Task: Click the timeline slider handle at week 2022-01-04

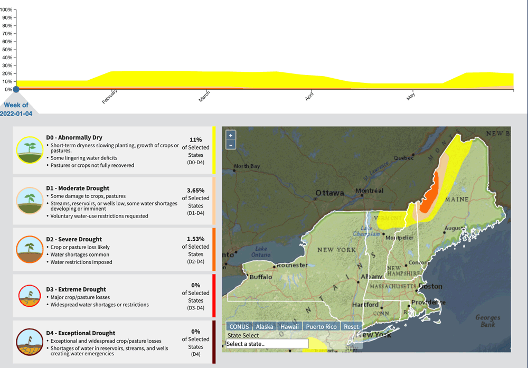Action: (x=16, y=89)
